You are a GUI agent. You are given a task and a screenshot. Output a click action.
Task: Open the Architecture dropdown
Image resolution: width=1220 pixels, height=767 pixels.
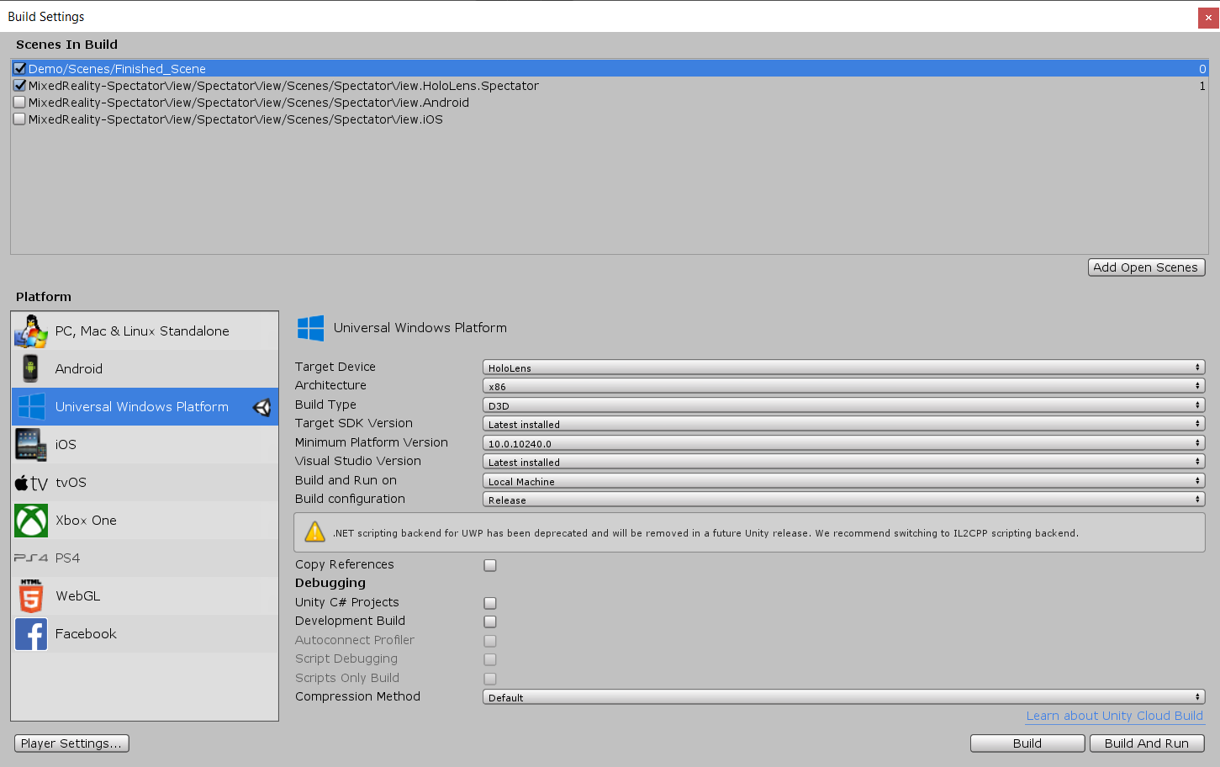[x=842, y=385]
